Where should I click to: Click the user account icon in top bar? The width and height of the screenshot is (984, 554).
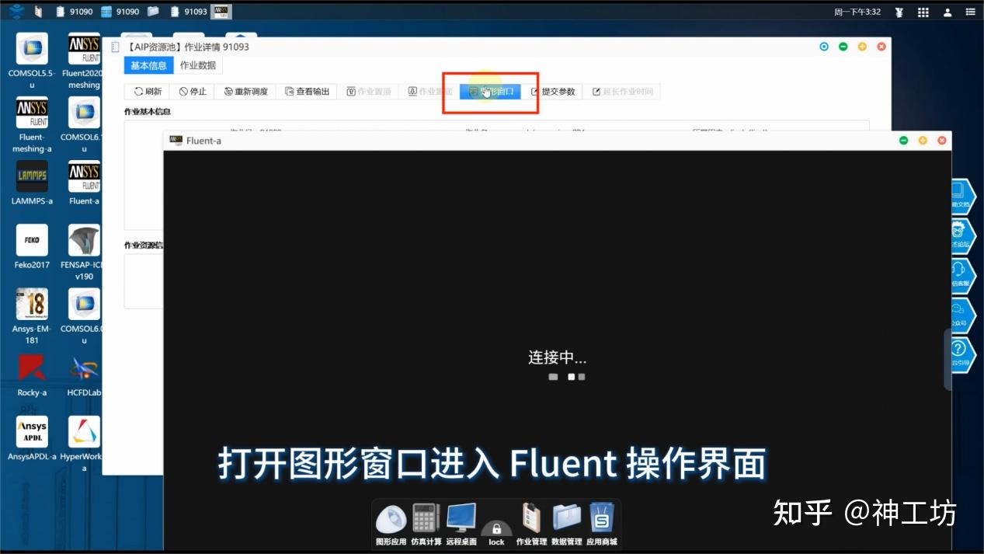[947, 12]
